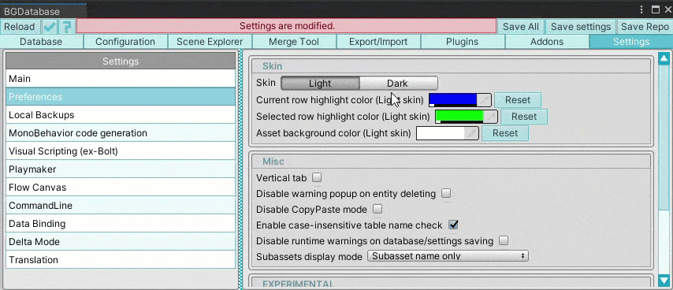Open Translation settings entry
The height and width of the screenshot is (290, 673).
(x=121, y=260)
